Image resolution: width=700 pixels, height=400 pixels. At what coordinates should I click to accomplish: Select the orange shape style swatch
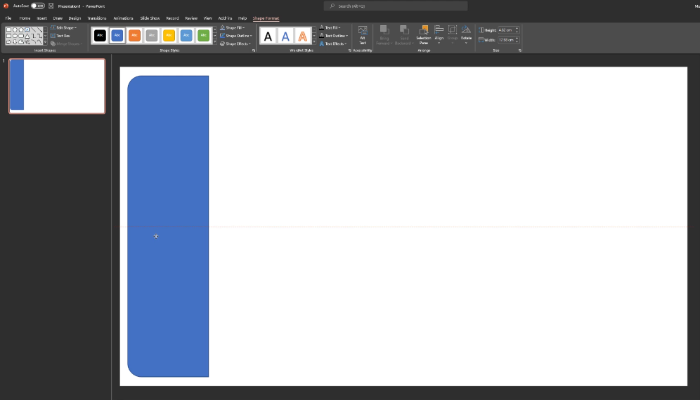(134, 35)
